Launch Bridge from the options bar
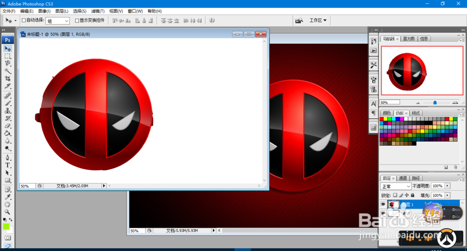Viewport: 467px width, 251px height. [299, 20]
